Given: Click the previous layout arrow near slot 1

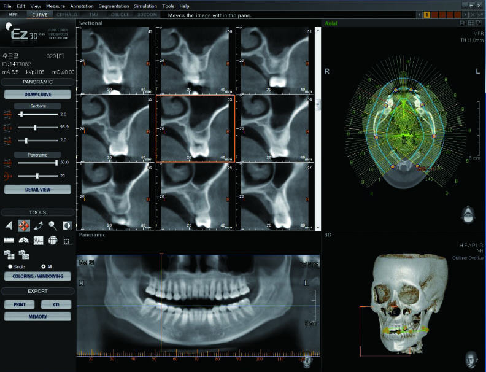Looking at the screenshot, I should point(419,15).
